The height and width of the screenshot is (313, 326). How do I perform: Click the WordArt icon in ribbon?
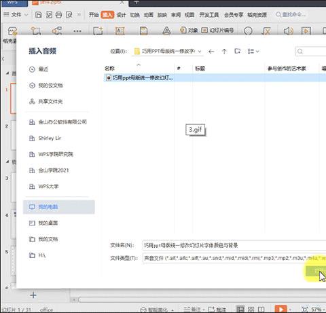[166, 31]
